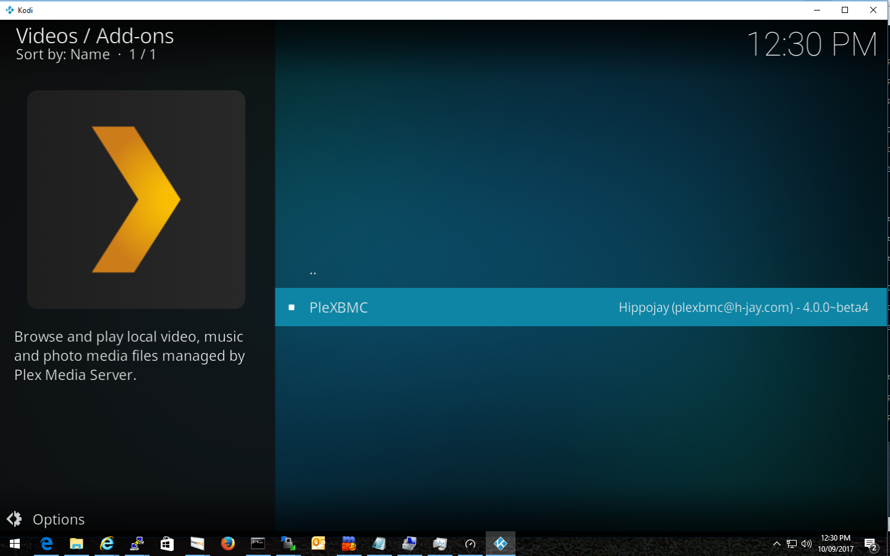Open Internet Explorer from taskbar
Screen dimensions: 890x556
(107, 544)
